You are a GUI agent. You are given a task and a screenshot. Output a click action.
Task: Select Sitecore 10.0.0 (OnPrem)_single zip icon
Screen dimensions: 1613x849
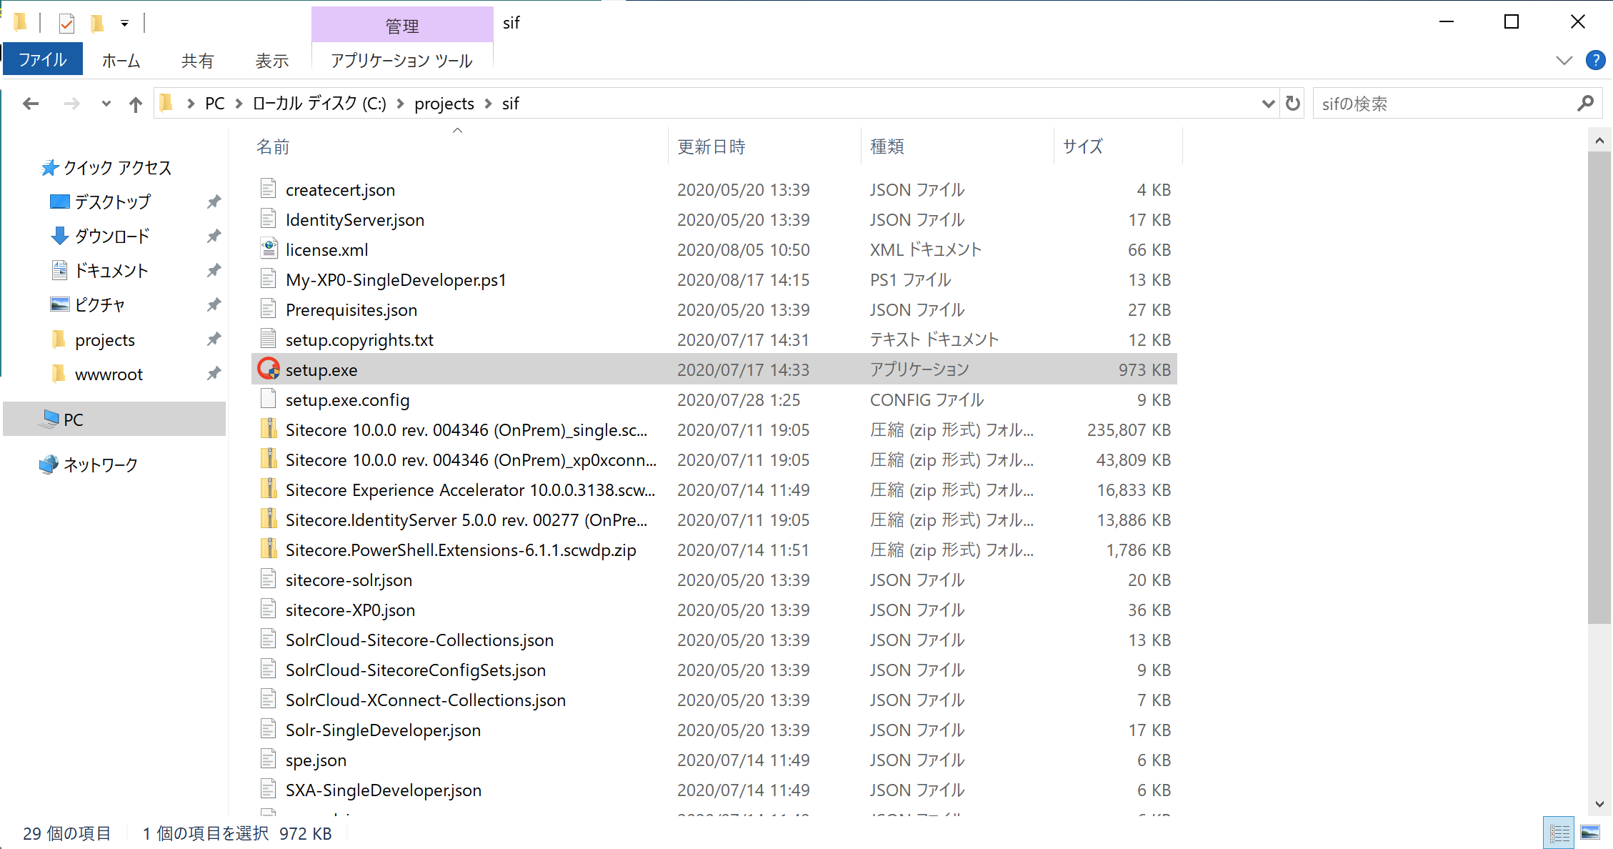tap(268, 429)
